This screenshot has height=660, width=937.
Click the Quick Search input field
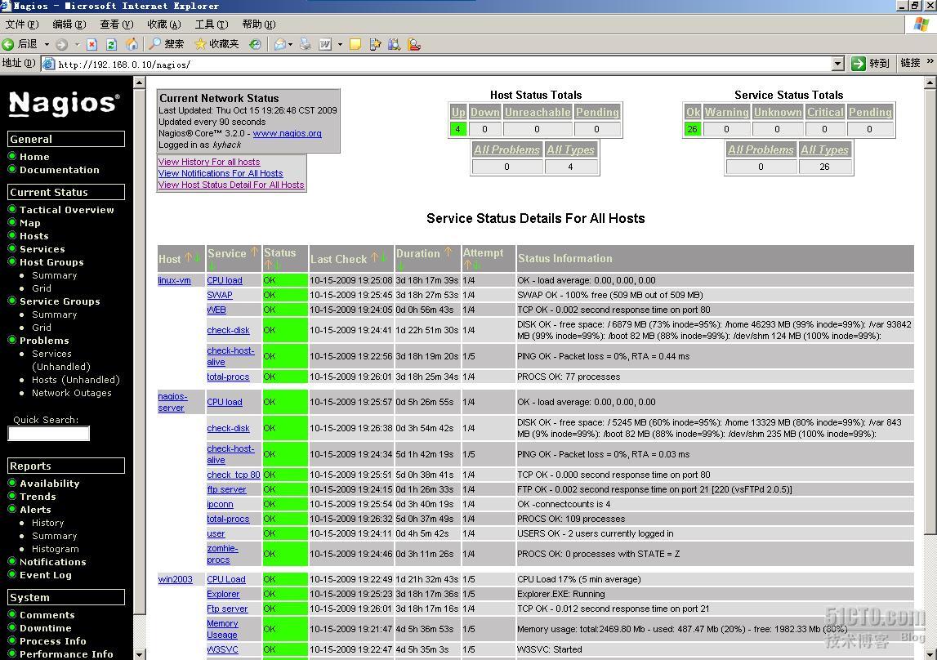[x=48, y=434]
